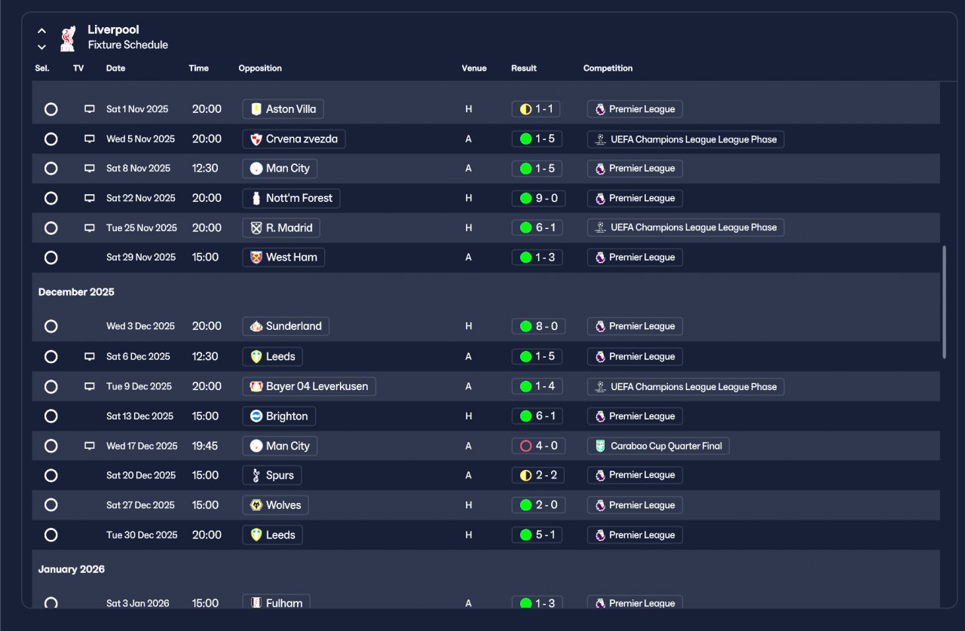
Task: Sort fixtures by the Date column header
Action: 116,69
